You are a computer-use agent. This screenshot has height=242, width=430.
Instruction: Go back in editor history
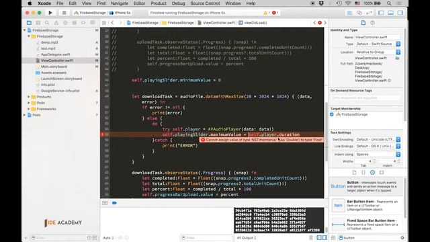[x=112, y=23]
